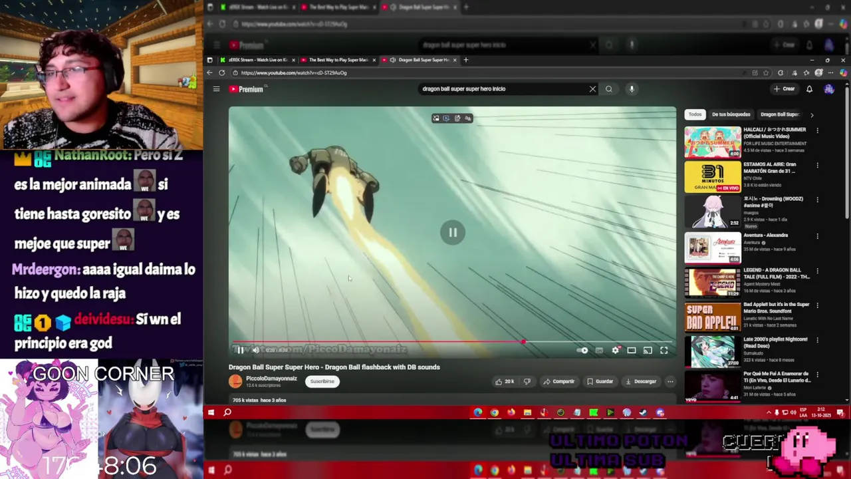Select Dragon Ball Super chip
851x479 pixels.
[x=779, y=114]
